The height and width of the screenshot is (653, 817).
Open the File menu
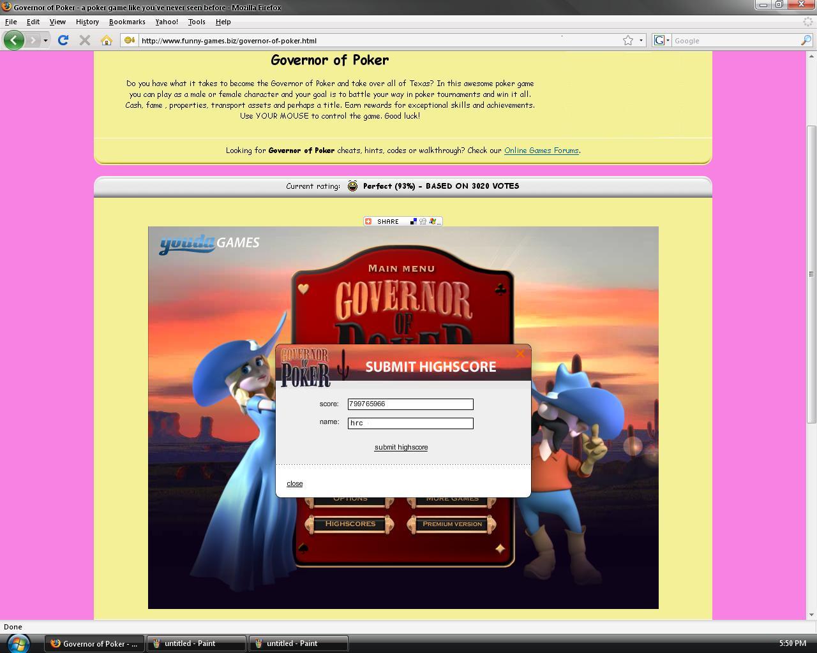coord(11,22)
